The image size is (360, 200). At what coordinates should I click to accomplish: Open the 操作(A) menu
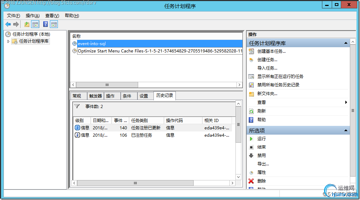(32, 16)
